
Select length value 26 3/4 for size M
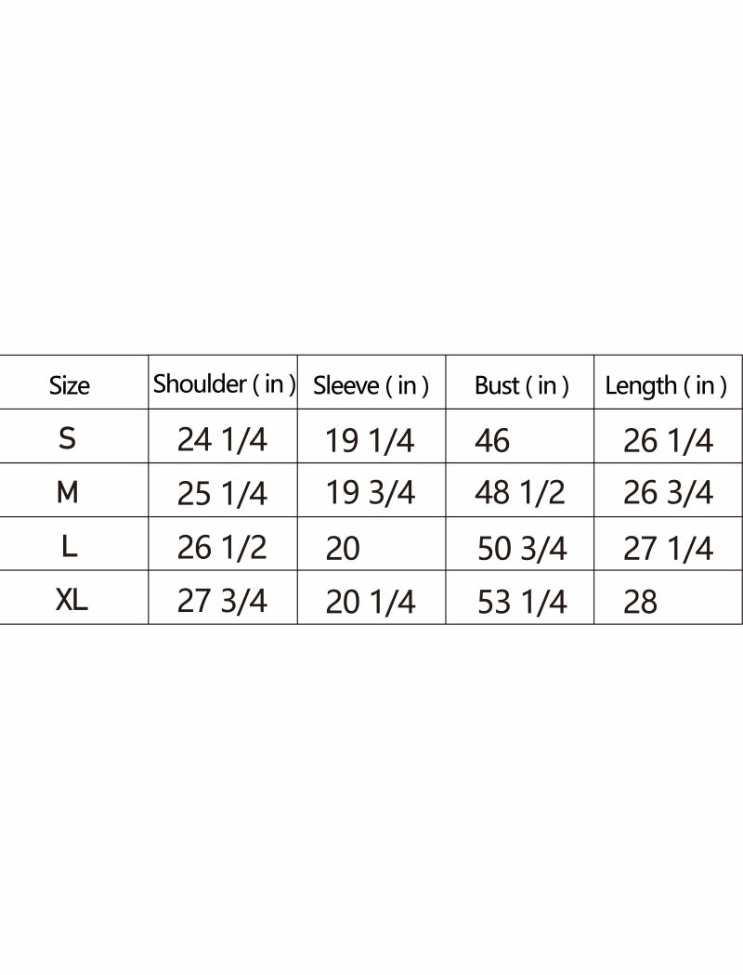click(668, 493)
